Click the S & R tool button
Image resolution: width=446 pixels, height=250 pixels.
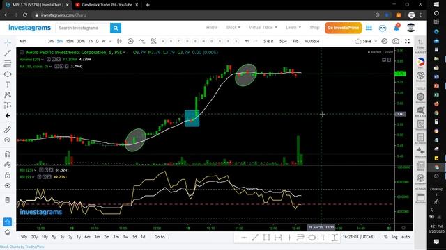(x=268, y=42)
